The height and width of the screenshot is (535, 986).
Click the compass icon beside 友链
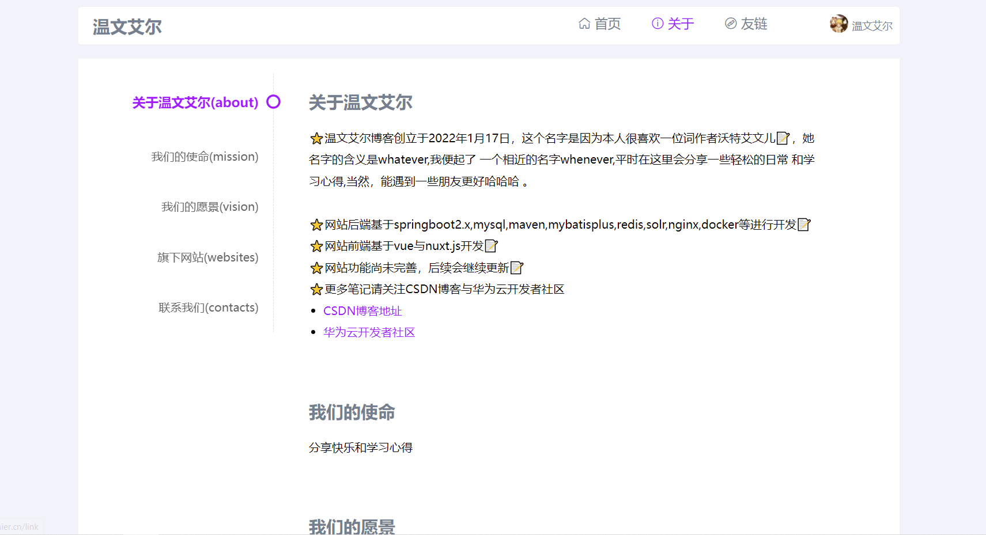[731, 24]
